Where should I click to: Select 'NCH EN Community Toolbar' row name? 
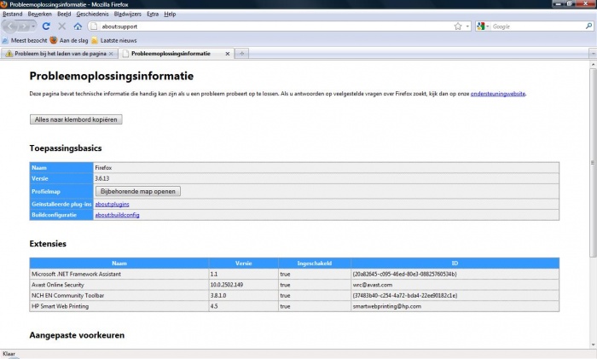point(67,295)
